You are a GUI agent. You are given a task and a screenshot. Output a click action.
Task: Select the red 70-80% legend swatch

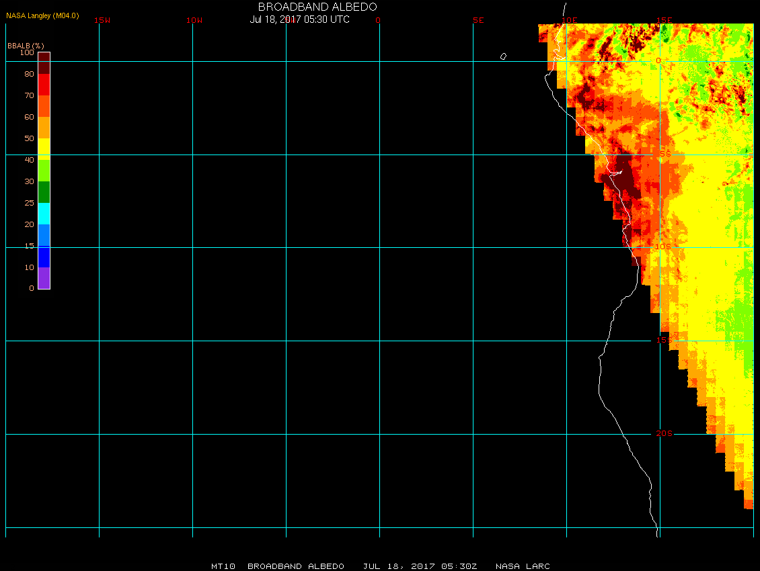tap(44, 85)
